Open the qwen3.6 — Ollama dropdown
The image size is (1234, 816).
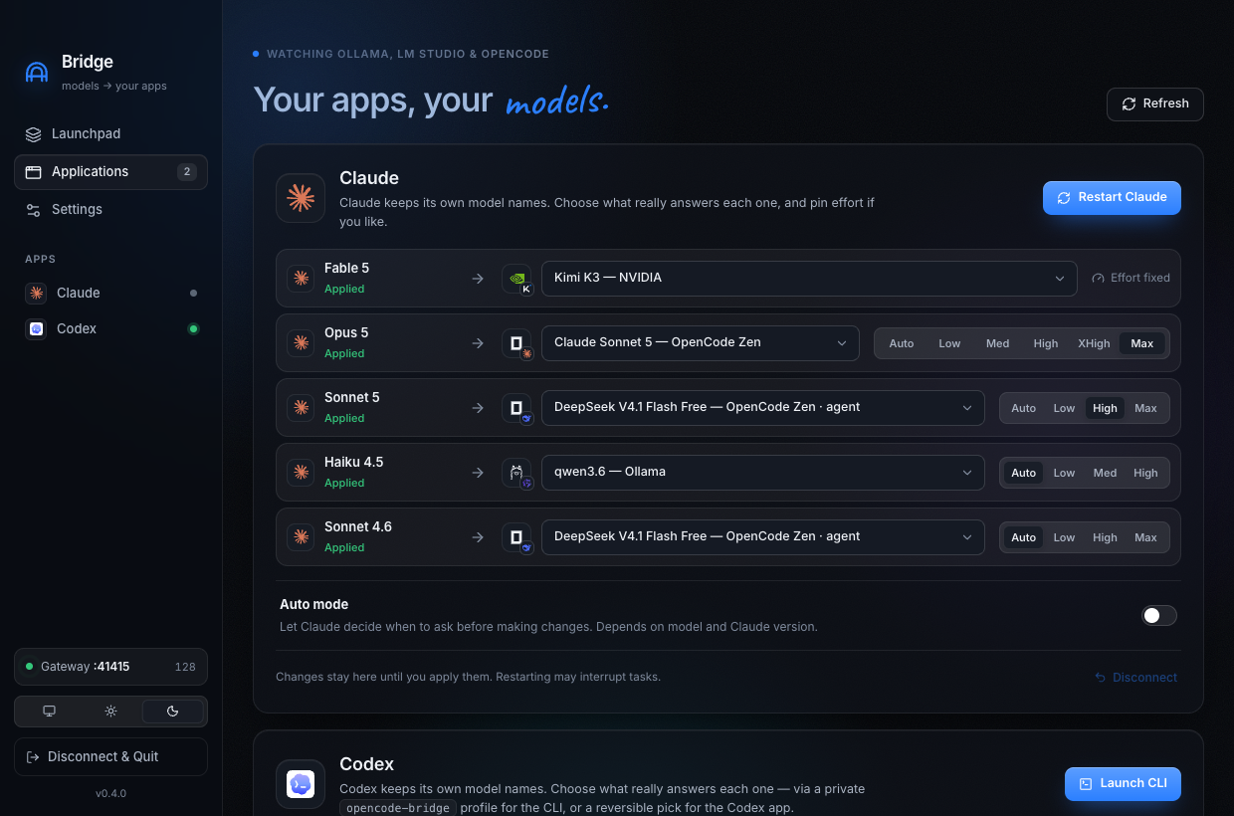(763, 472)
